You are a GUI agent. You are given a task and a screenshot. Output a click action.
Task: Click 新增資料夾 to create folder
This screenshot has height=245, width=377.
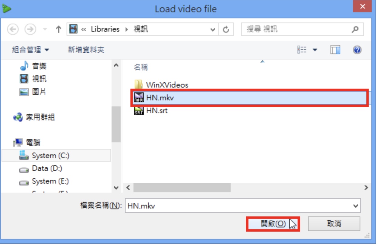(x=86, y=50)
